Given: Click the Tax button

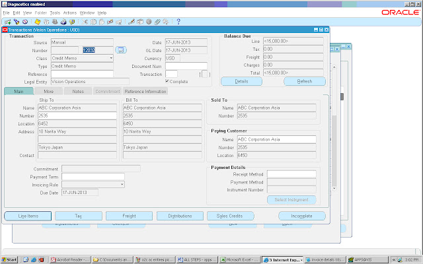Looking at the screenshot, I should click(79, 216).
